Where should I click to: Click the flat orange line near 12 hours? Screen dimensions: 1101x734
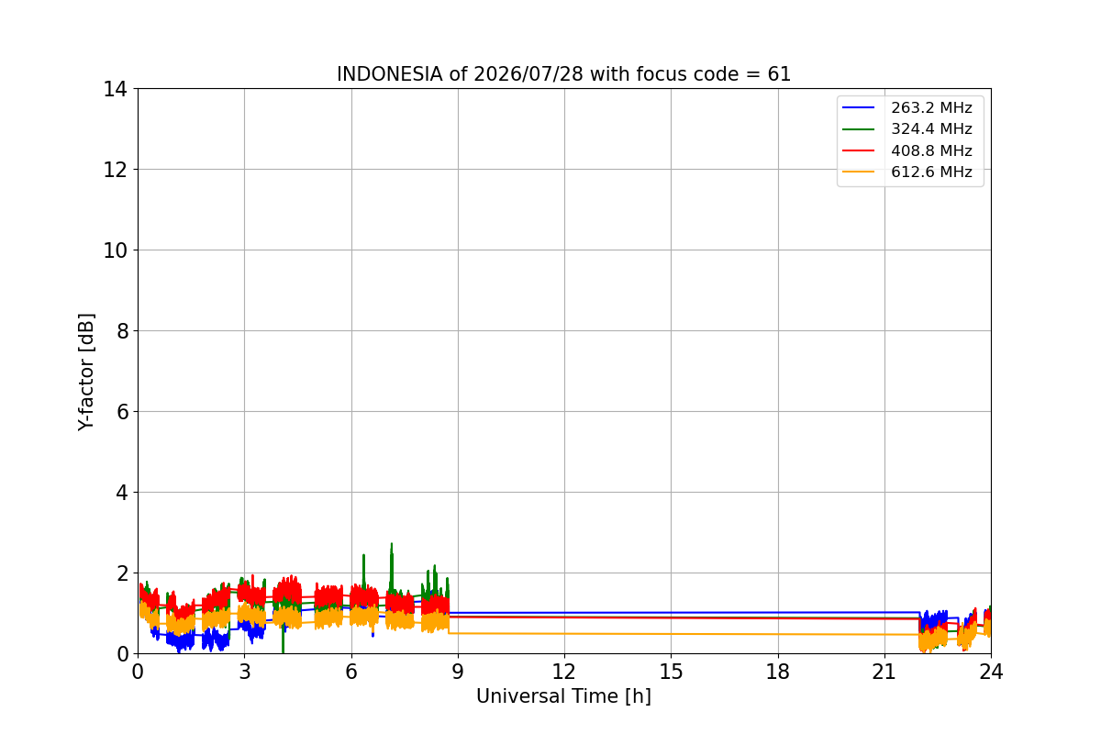563,633
